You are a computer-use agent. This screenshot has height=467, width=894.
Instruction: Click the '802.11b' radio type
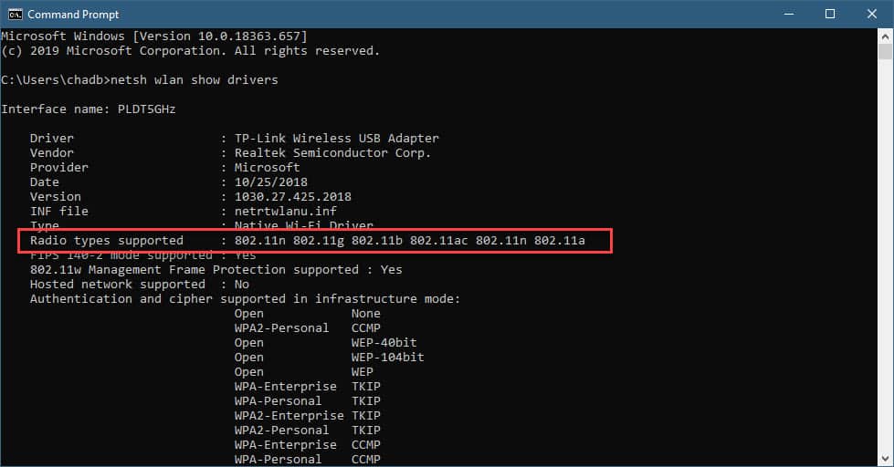(x=376, y=240)
